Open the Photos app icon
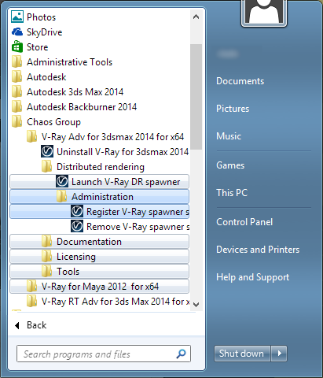This screenshot has height=378, width=323. coord(17,17)
